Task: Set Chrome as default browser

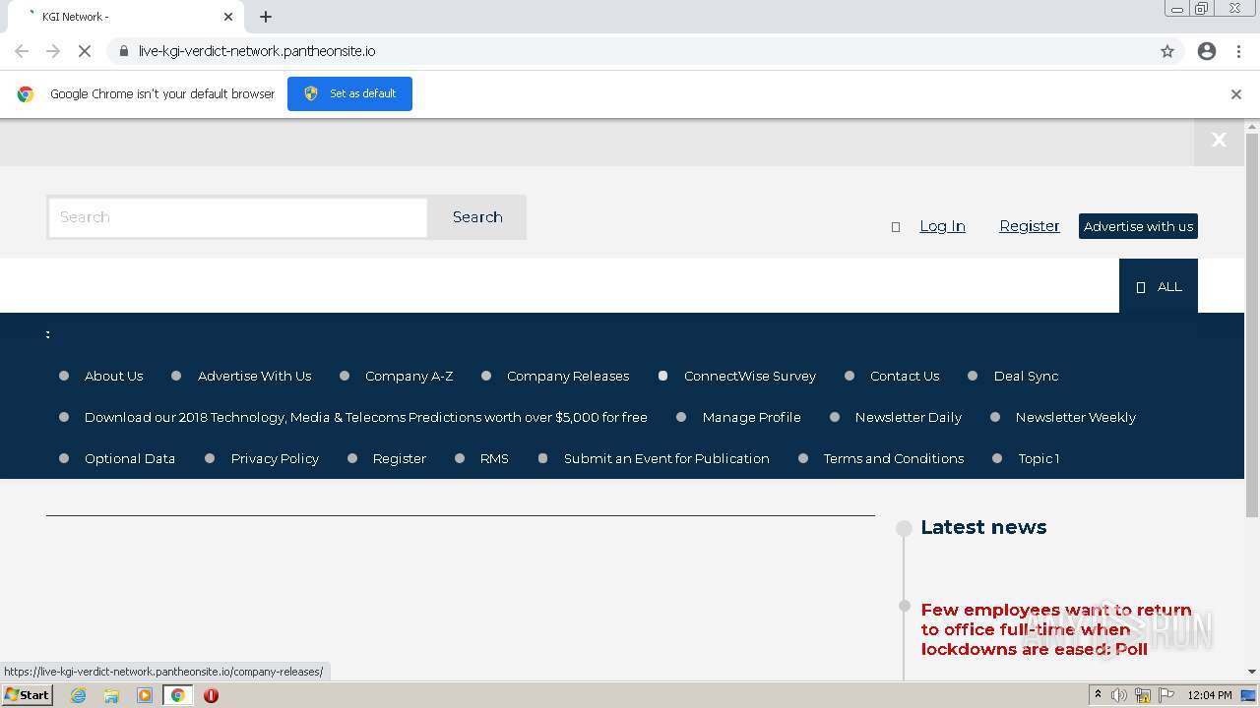Action: click(x=349, y=93)
